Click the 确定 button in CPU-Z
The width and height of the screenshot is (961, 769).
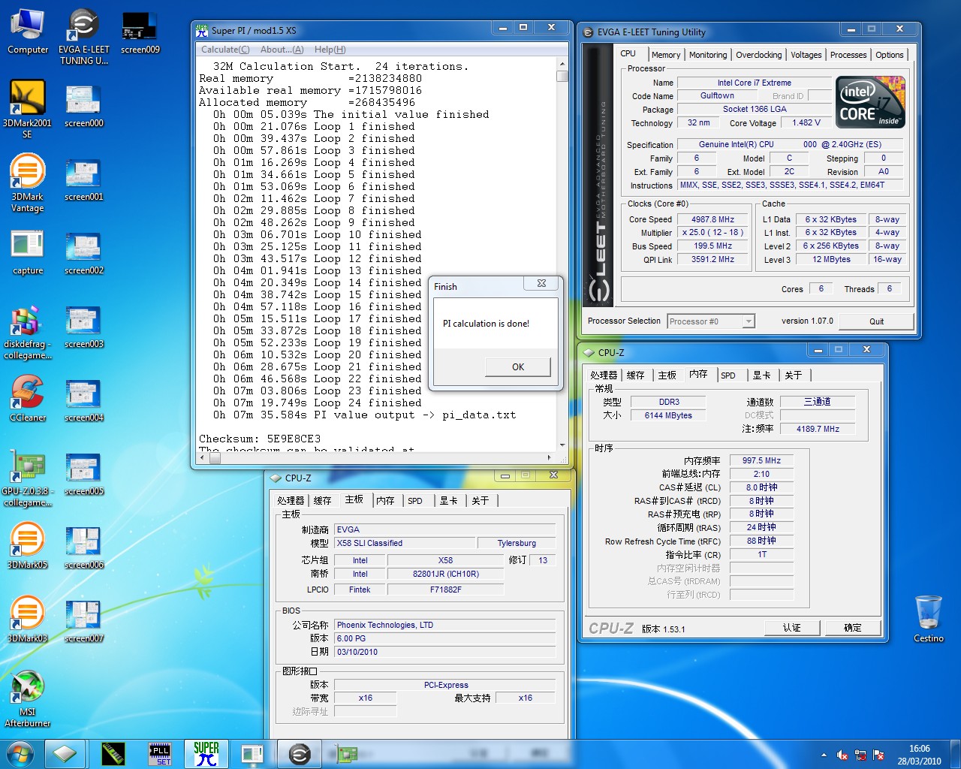coord(853,628)
